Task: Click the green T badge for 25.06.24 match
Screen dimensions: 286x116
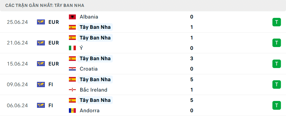Action: click(277, 22)
